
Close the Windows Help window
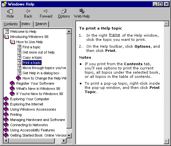click(166, 4)
